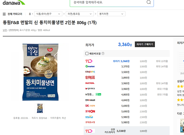Screen dimensions: 184x135
Task: Select the small product thumbnail image
Action: (40, 108)
